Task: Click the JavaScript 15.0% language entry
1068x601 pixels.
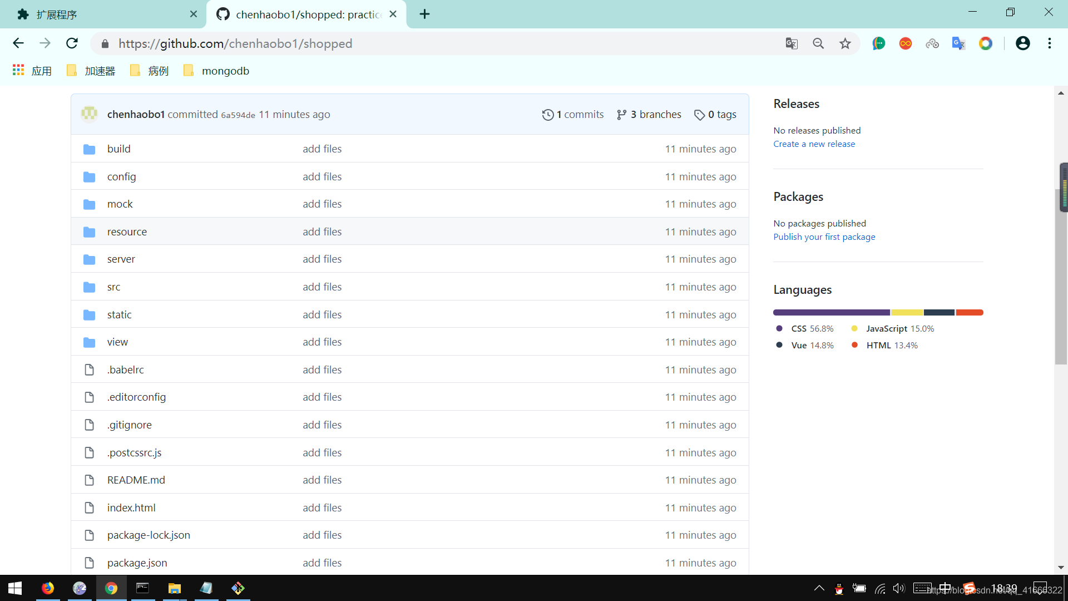Action: [x=893, y=328]
